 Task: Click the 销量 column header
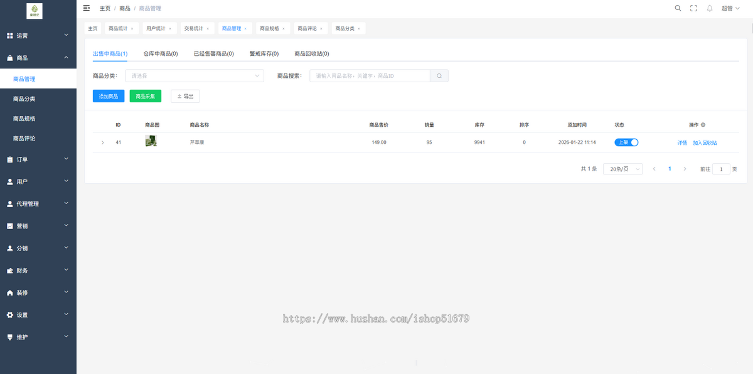click(x=429, y=125)
